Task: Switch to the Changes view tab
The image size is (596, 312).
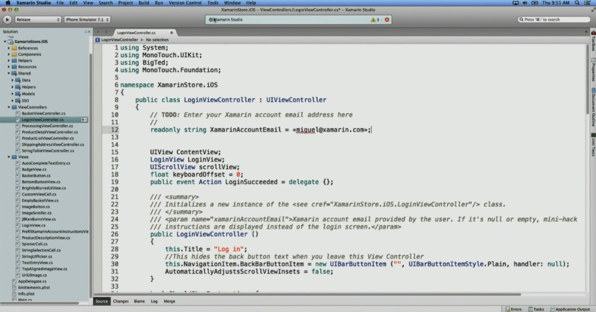Action: coord(121,301)
